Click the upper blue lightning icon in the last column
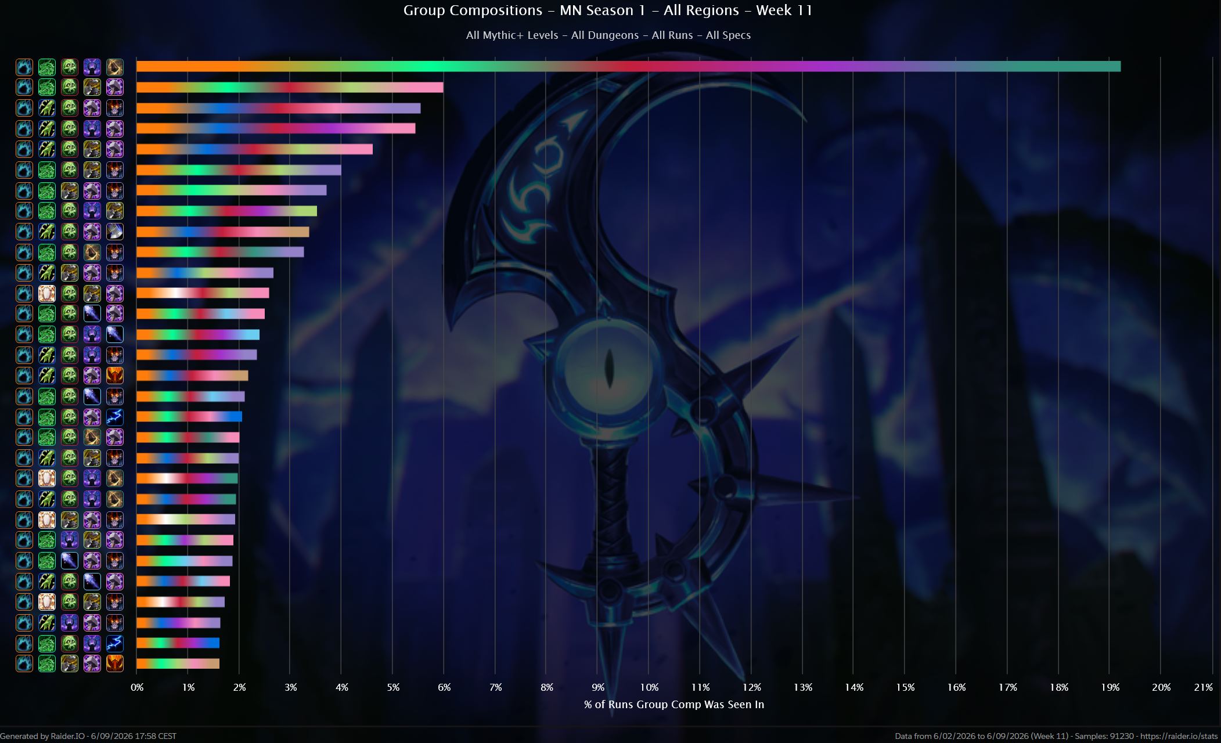This screenshot has width=1221, height=743. (x=115, y=417)
